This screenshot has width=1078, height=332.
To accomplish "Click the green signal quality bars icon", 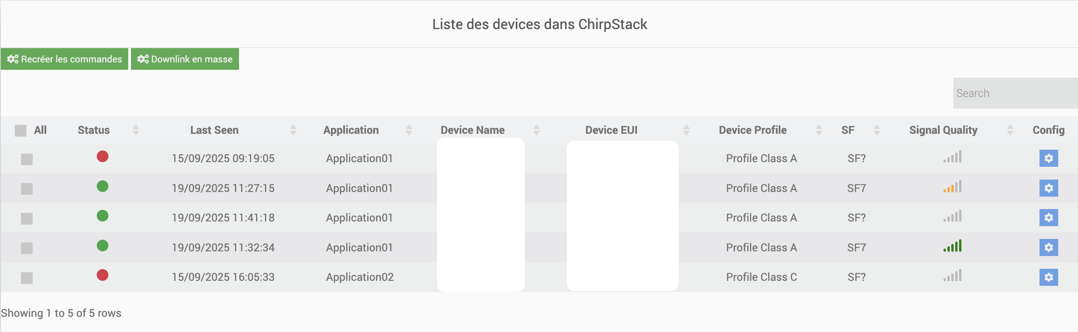I will point(952,246).
